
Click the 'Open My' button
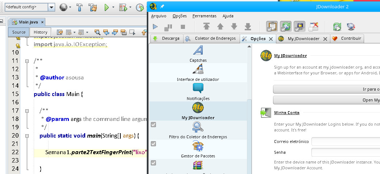pos(326,100)
